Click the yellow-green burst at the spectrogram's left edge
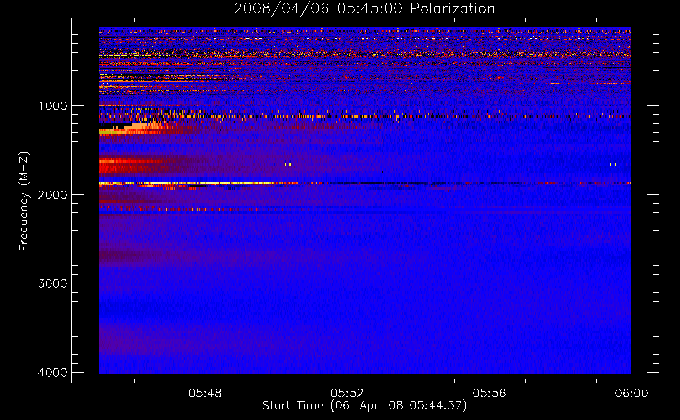The width and height of the screenshot is (680, 420). pyautogui.click(x=110, y=131)
